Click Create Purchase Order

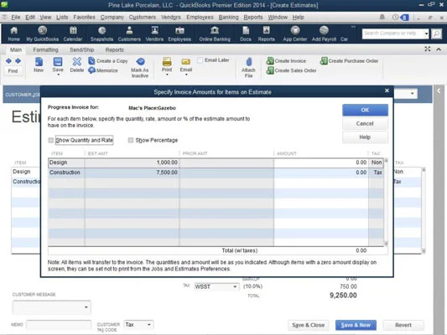tap(349, 61)
